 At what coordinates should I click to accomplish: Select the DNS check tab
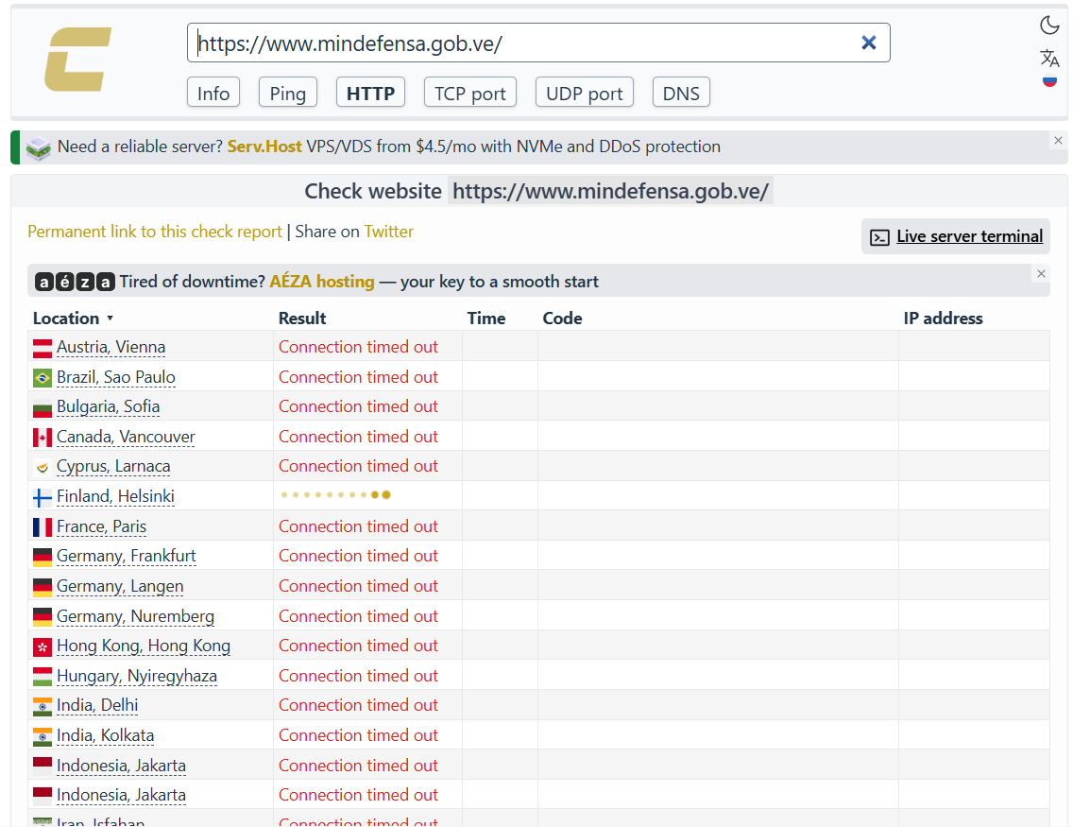[681, 93]
